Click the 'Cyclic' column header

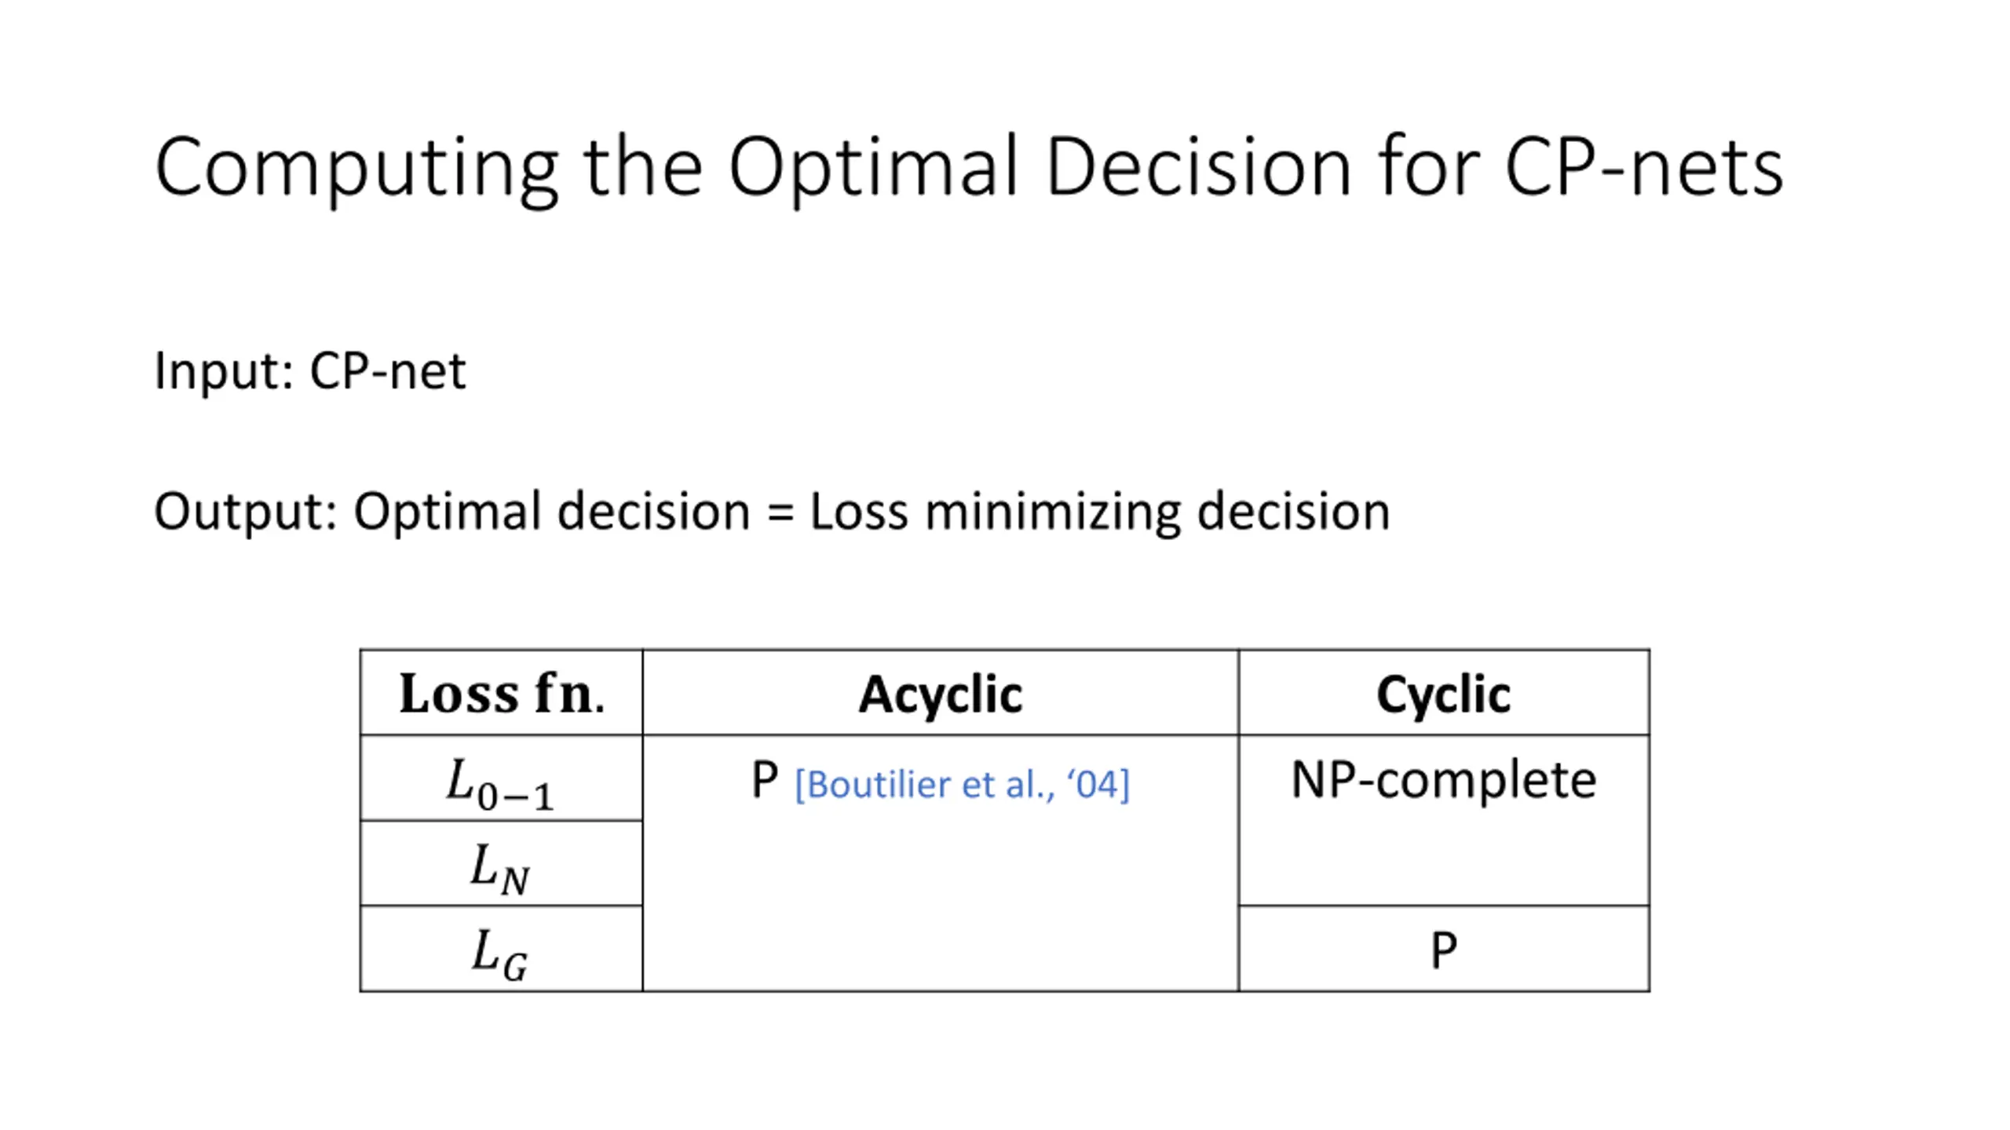[1444, 693]
